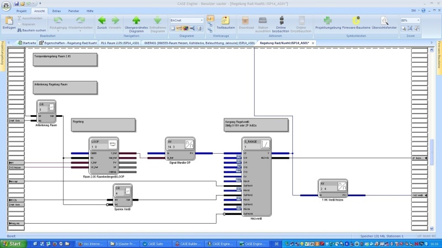
Task: Select the Signal-Wandler DP AV block
Action: tap(180, 148)
